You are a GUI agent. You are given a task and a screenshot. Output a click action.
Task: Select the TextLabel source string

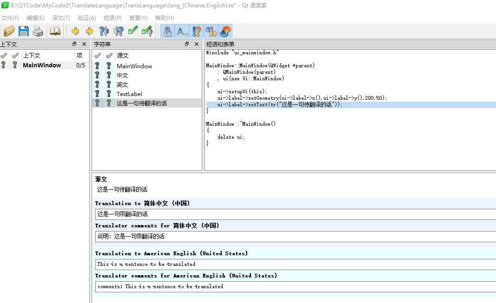pos(147,94)
